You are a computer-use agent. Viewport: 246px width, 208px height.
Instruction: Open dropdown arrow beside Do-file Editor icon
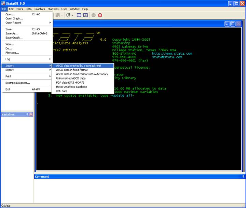click(x=73, y=15)
